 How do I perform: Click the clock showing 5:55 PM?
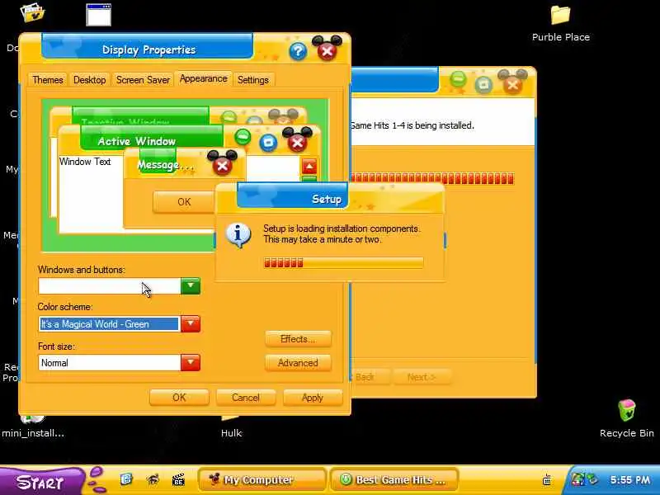630,480
